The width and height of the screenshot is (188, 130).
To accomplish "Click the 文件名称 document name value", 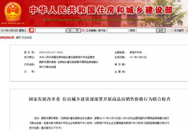I will [69, 64].
